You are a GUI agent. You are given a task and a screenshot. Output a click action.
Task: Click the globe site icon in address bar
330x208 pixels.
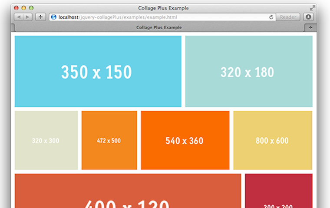tap(54, 17)
